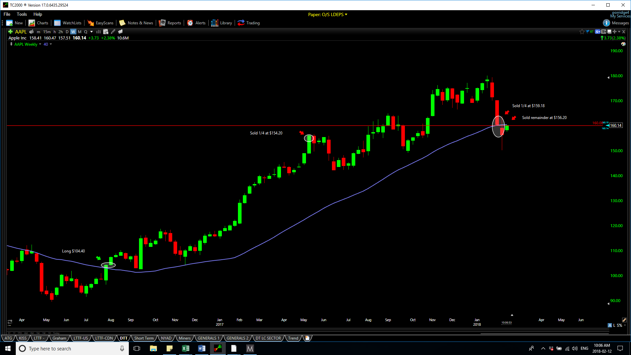This screenshot has height=355, width=631.
Task: Open WatchLists from the toolbar
Action: click(x=68, y=23)
